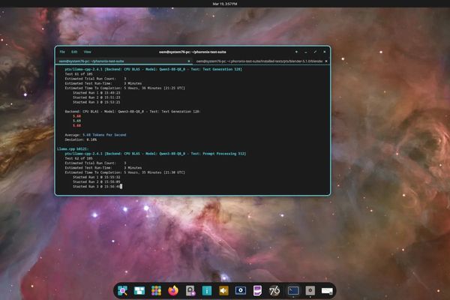Click the terminal cursor after the last Started Run 3 line
The height and width of the screenshot is (300, 450).
click(121, 186)
